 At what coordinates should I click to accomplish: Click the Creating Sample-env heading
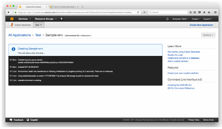pyautogui.click(x=30, y=49)
